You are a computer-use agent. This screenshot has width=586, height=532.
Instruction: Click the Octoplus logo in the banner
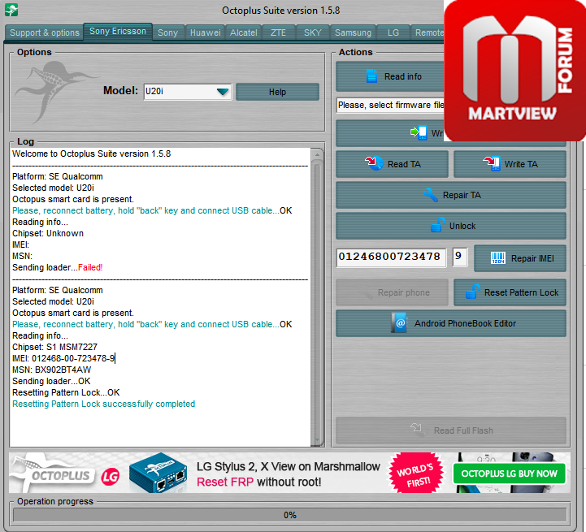[x=52, y=474]
